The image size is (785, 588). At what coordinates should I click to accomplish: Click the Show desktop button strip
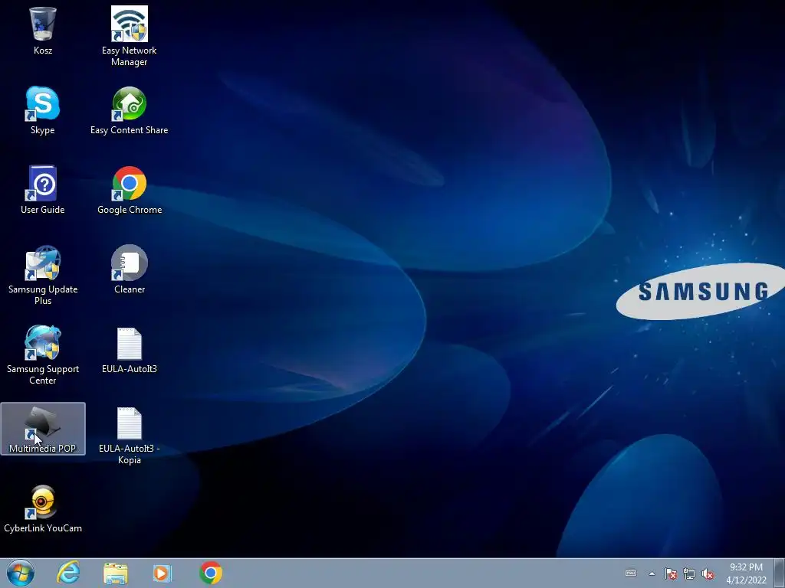[x=780, y=573]
